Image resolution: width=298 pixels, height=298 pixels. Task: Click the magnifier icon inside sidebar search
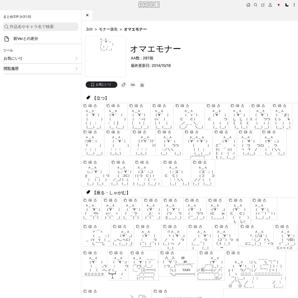click(7, 27)
